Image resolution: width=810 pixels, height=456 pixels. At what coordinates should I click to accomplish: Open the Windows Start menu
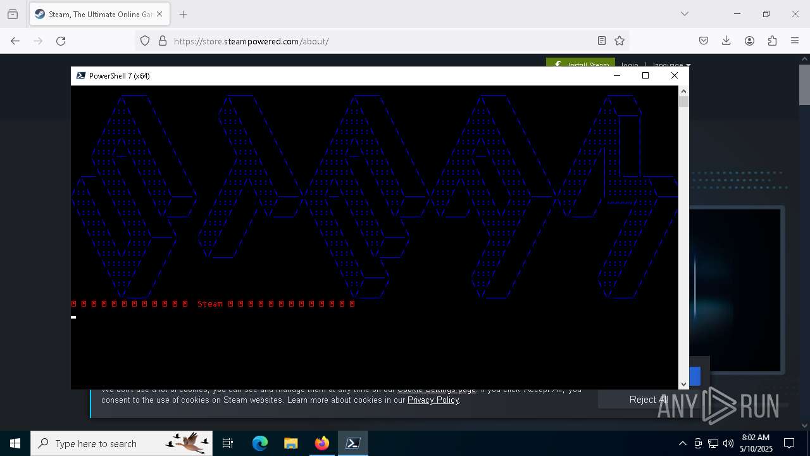(x=15, y=443)
